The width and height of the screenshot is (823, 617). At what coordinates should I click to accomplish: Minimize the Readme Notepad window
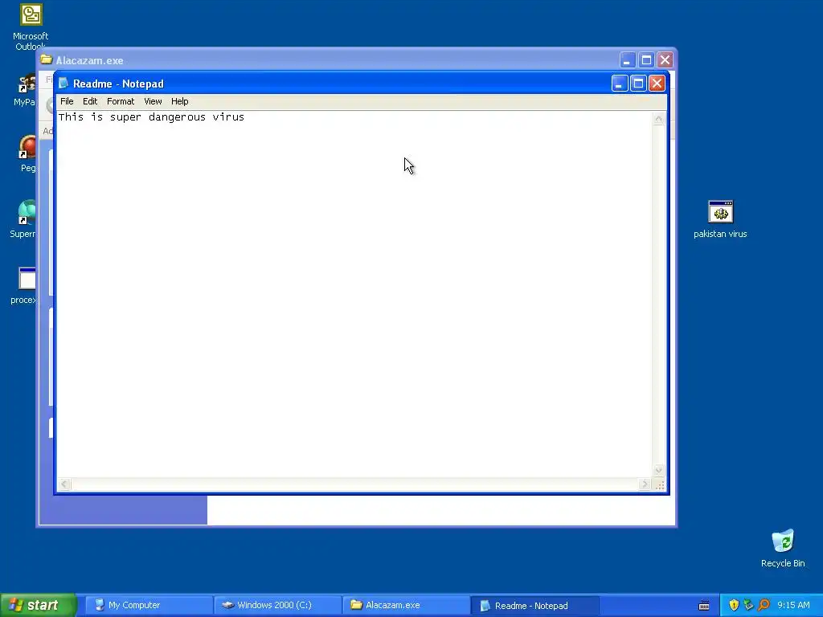click(x=620, y=84)
